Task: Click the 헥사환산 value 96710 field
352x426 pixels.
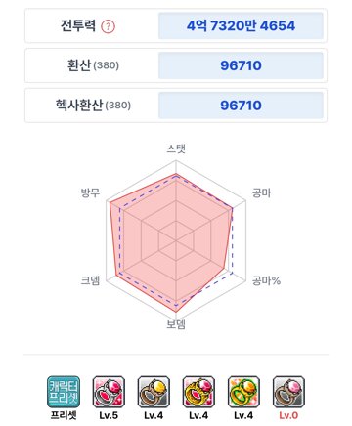Action: click(241, 106)
